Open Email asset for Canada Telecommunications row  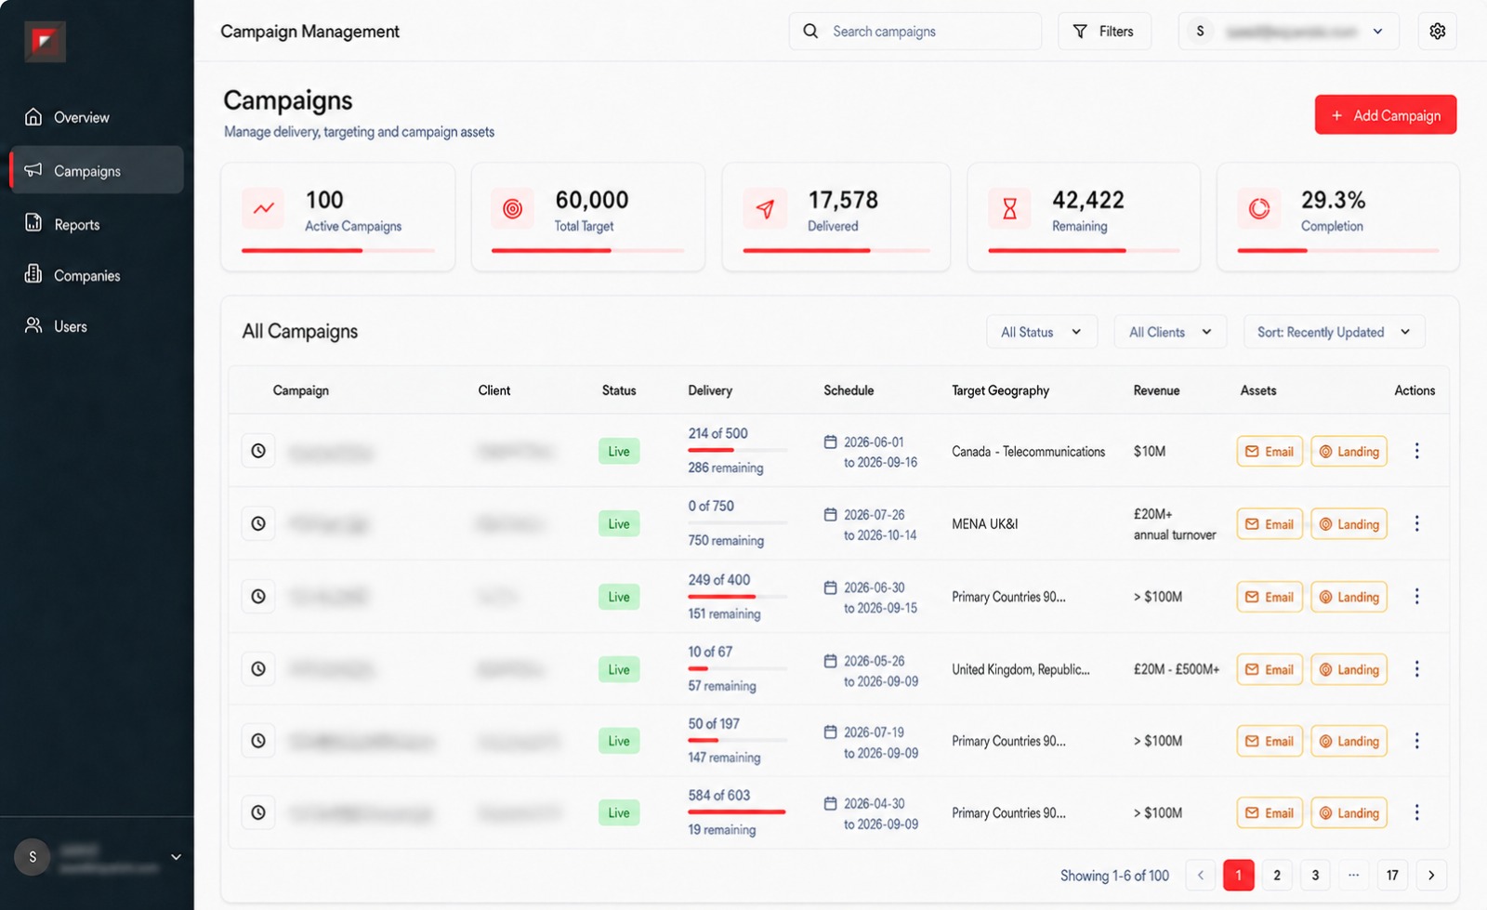[1270, 451]
